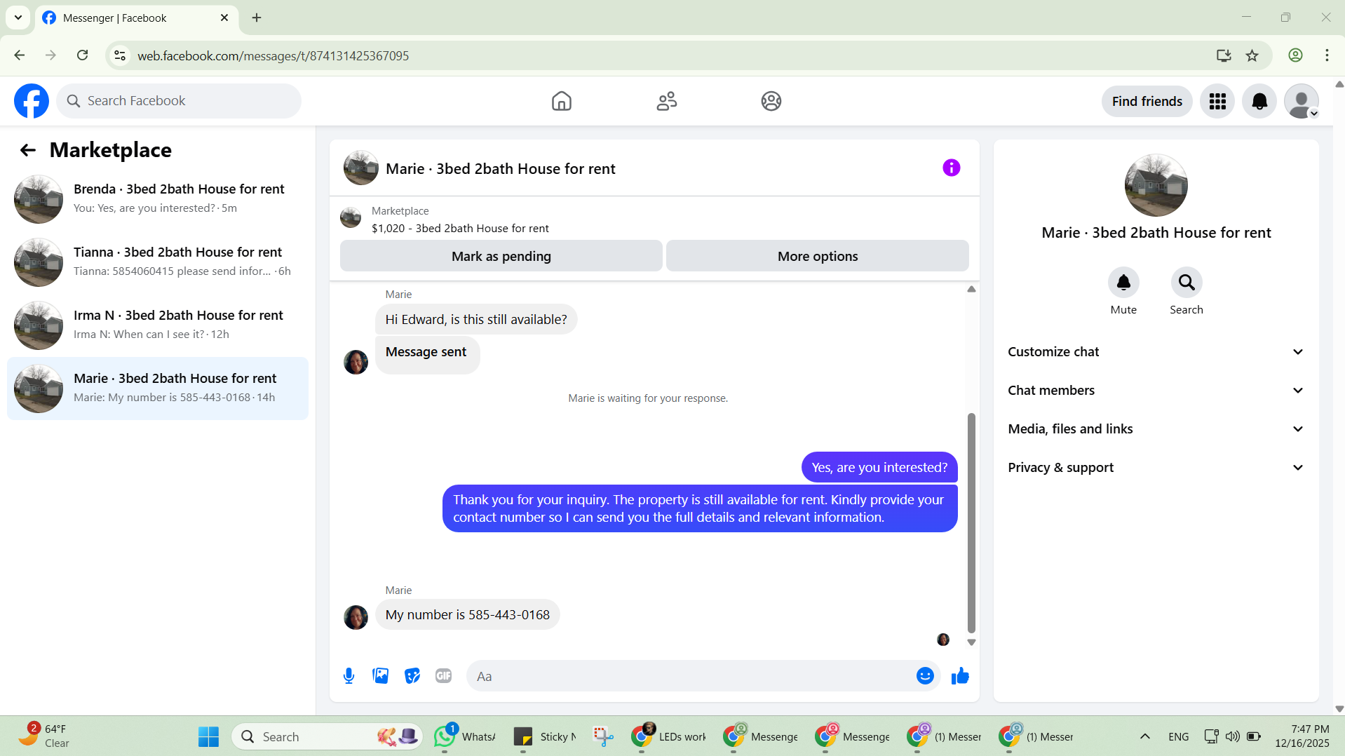Expand Chat members section
This screenshot has height=756, width=1345.
[1156, 391]
